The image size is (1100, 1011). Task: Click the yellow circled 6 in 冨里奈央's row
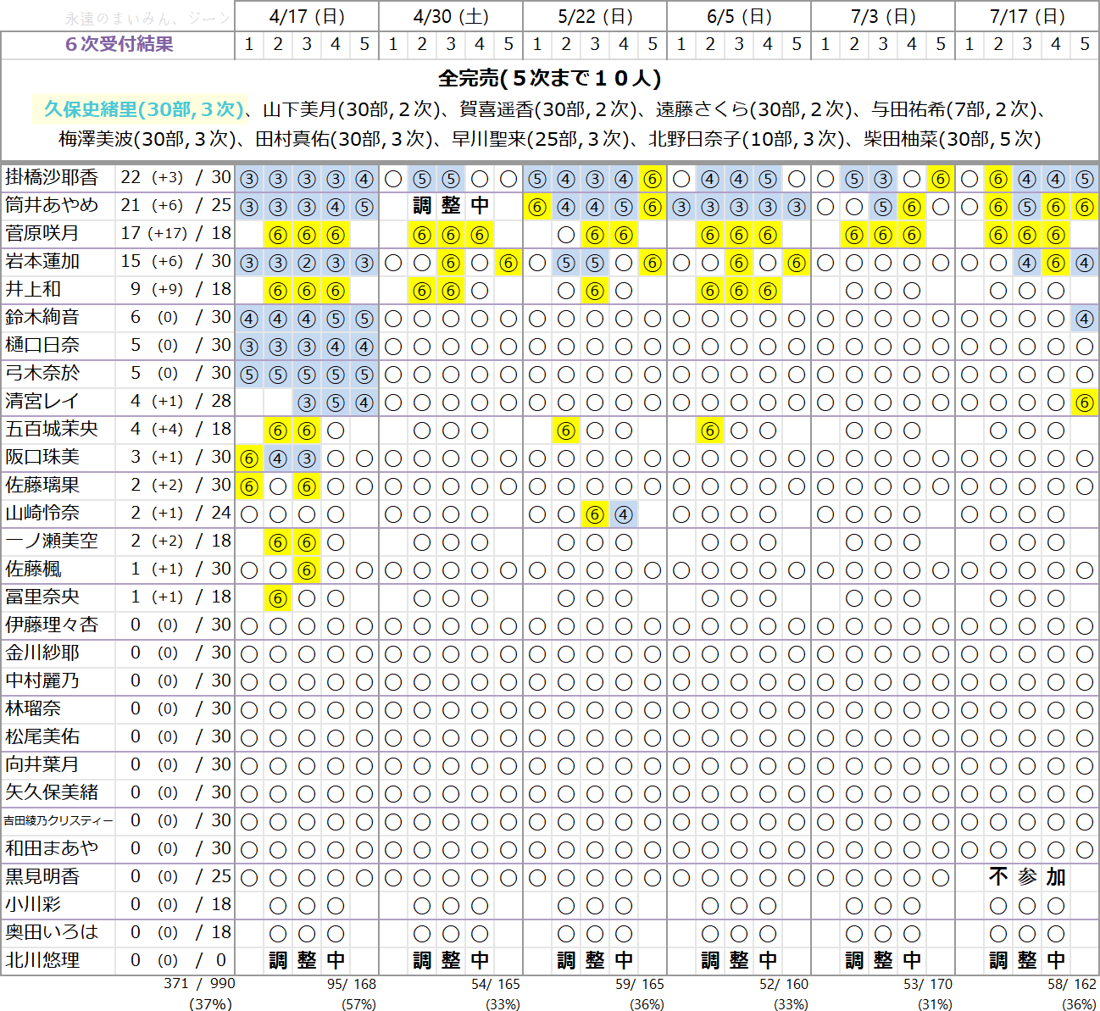278,598
